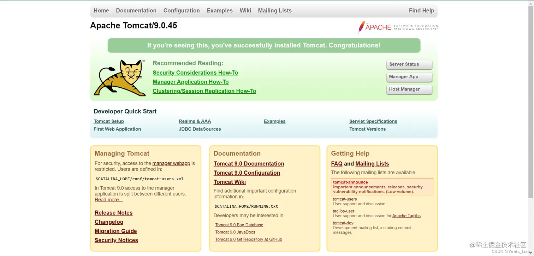
Task: Open Mailing Lists in the top navigation
Action: [x=275, y=11]
